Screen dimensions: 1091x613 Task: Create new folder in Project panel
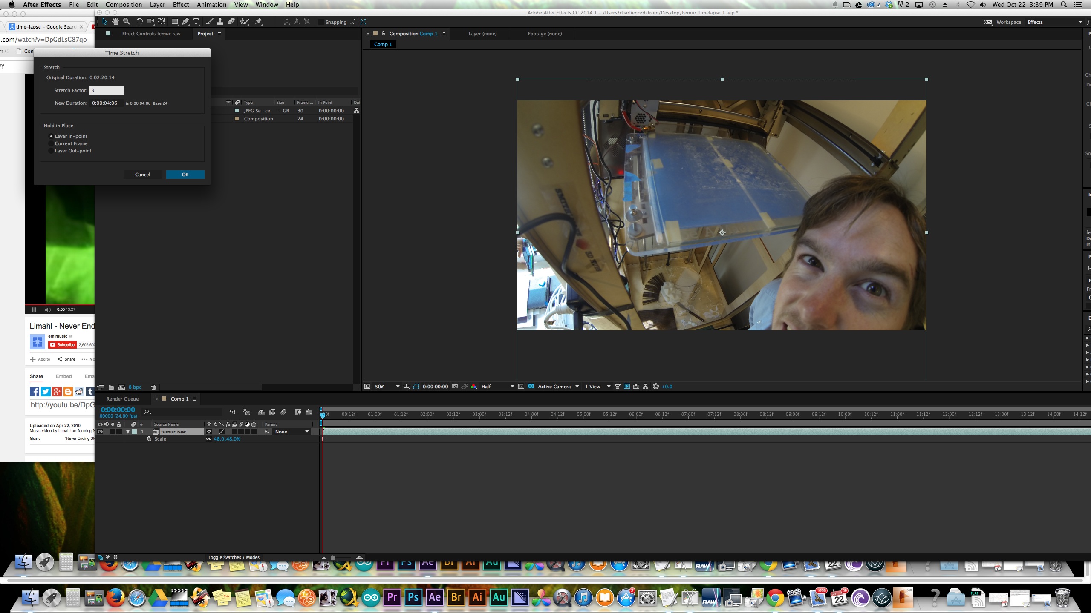click(x=111, y=387)
